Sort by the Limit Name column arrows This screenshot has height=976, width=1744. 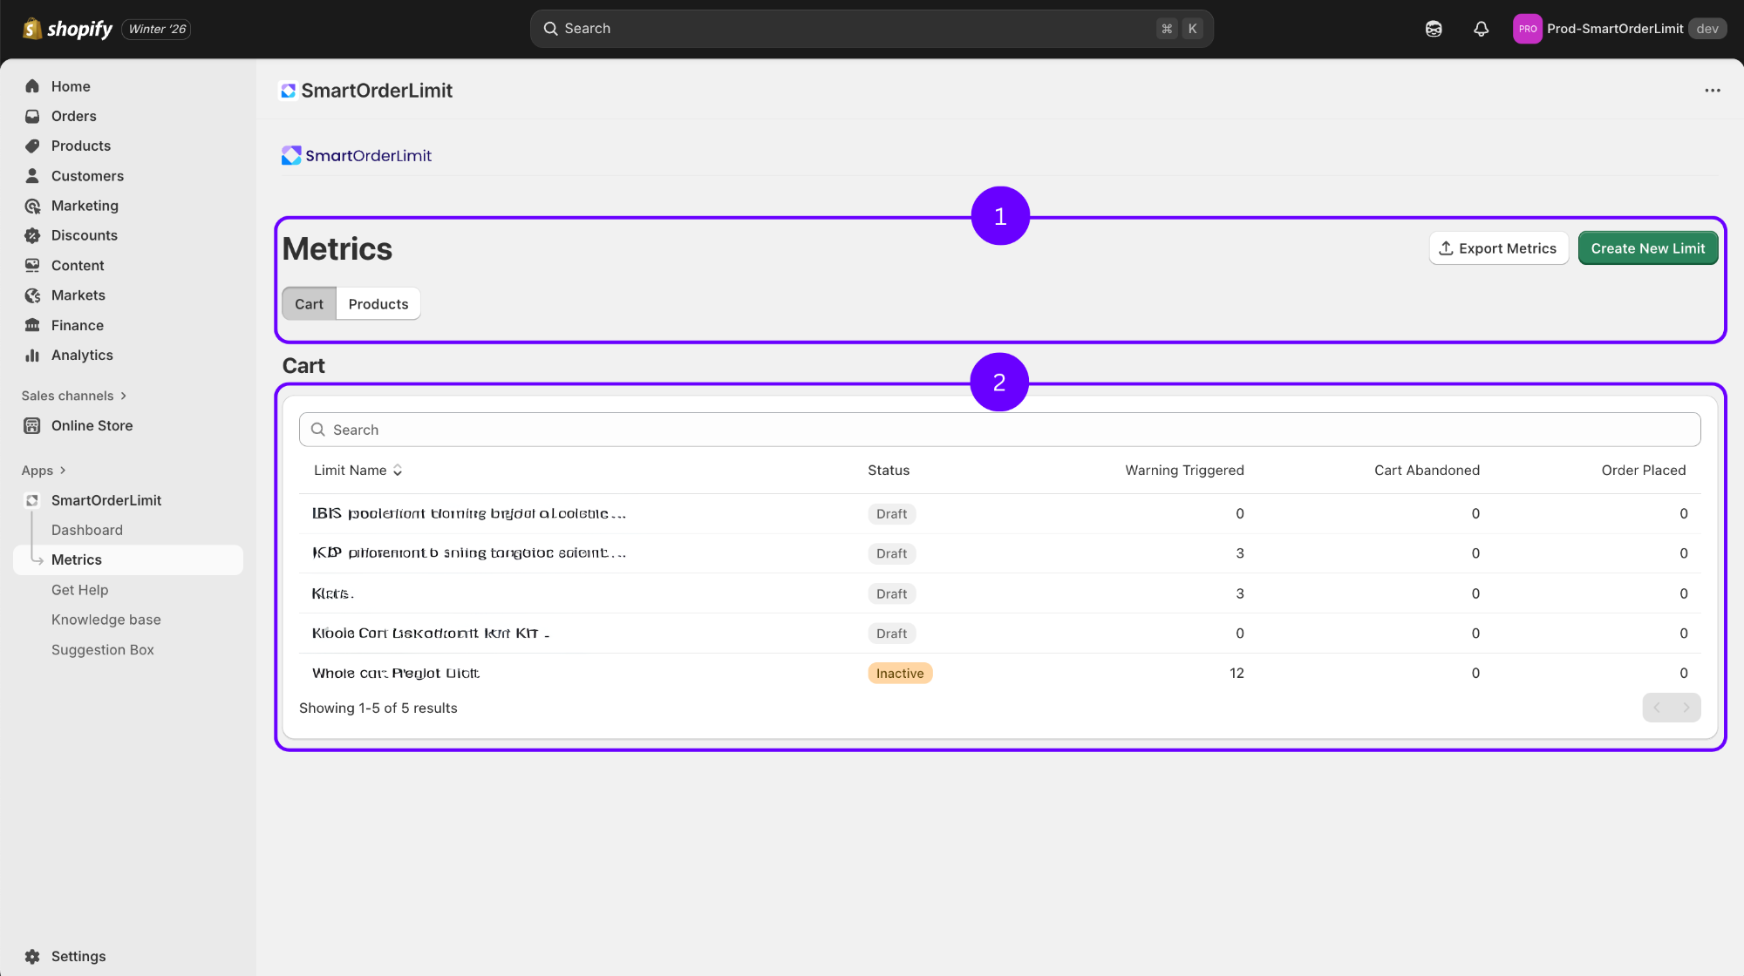(398, 471)
